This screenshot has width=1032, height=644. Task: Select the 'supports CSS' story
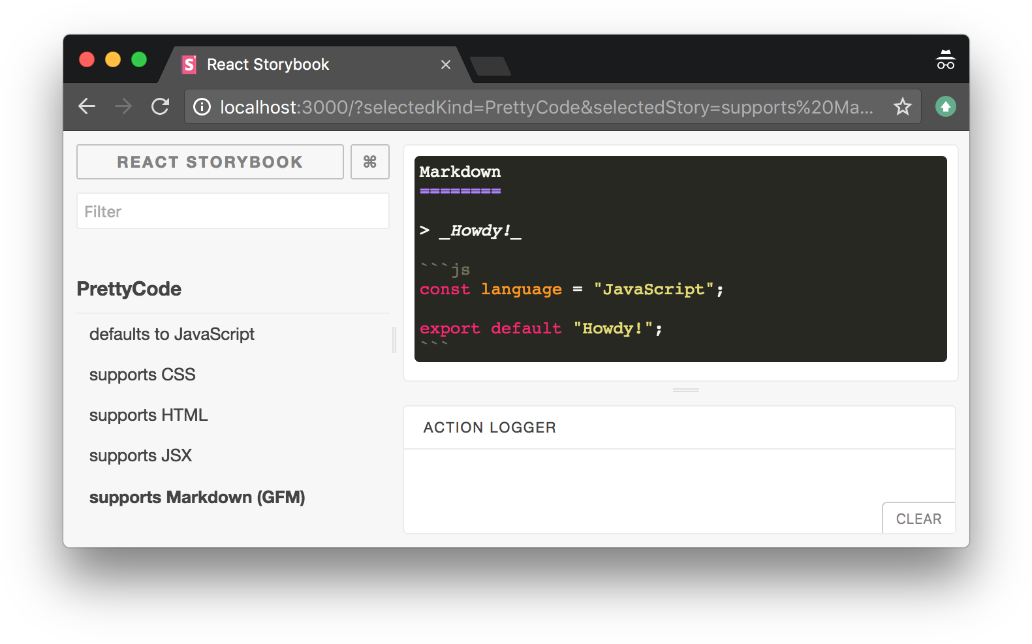(142, 375)
